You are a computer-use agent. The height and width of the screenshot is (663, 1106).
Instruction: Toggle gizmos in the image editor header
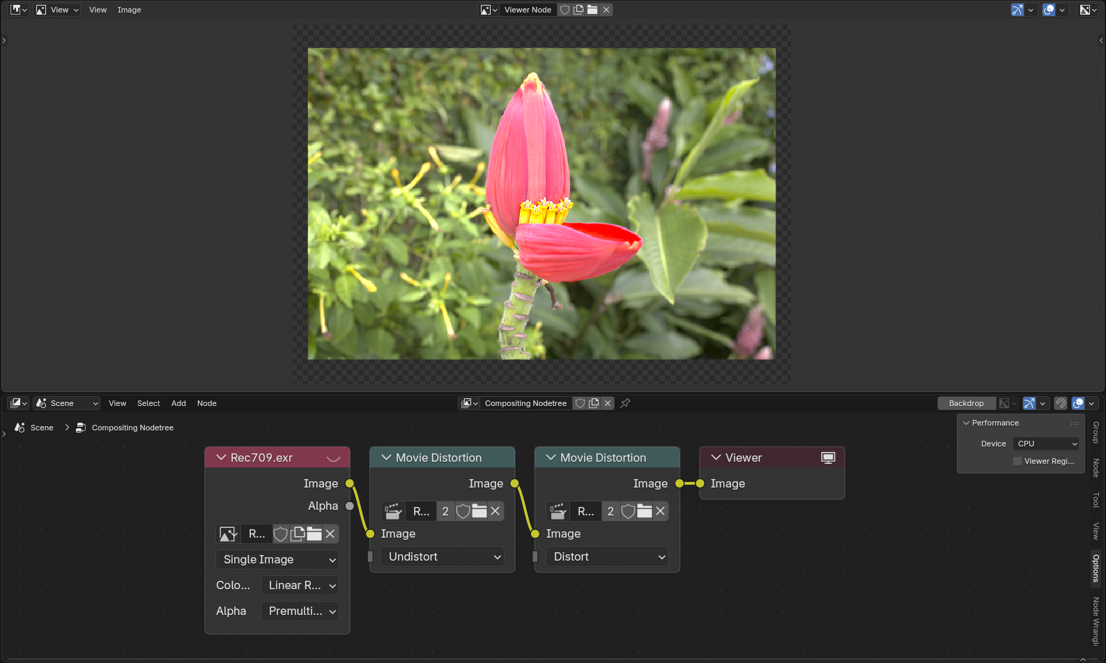point(1017,10)
